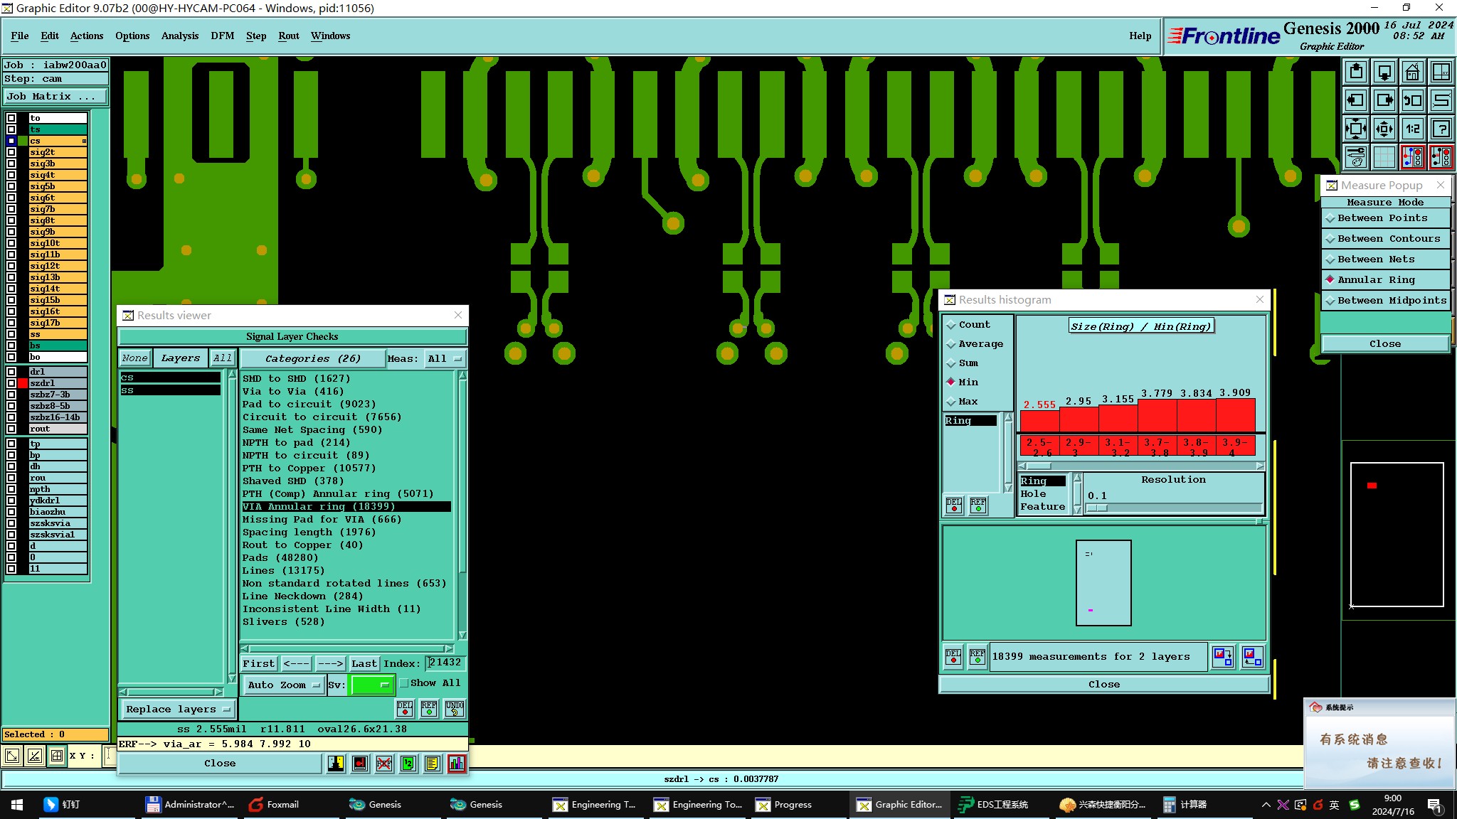The width and height of the screenshot is (1457, 819).
Task: Click the pan left arrow icon
Action: tap(1355, 100)
